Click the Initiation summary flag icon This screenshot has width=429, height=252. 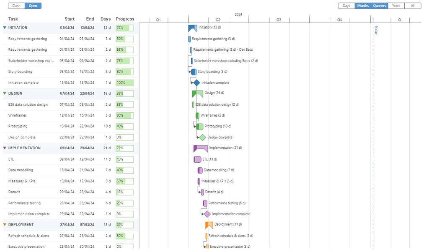(191, 27)
